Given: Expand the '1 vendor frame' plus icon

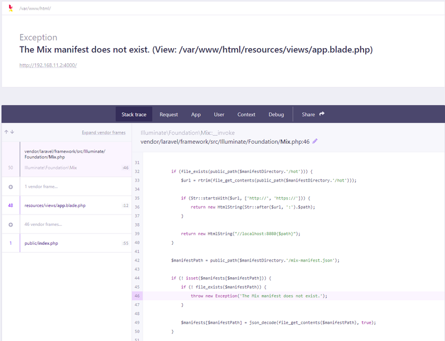Looking at the screenshot, I should coord(11,186).
